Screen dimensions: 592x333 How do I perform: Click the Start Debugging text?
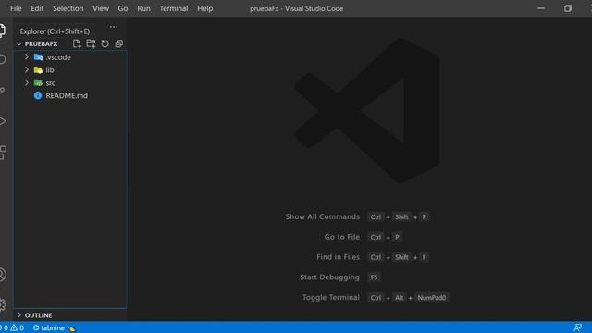click(x=329, y=277)
